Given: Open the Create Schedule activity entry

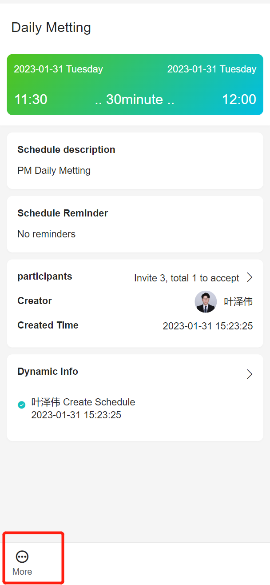Looking at the screenshot, I should coord(83,409).
